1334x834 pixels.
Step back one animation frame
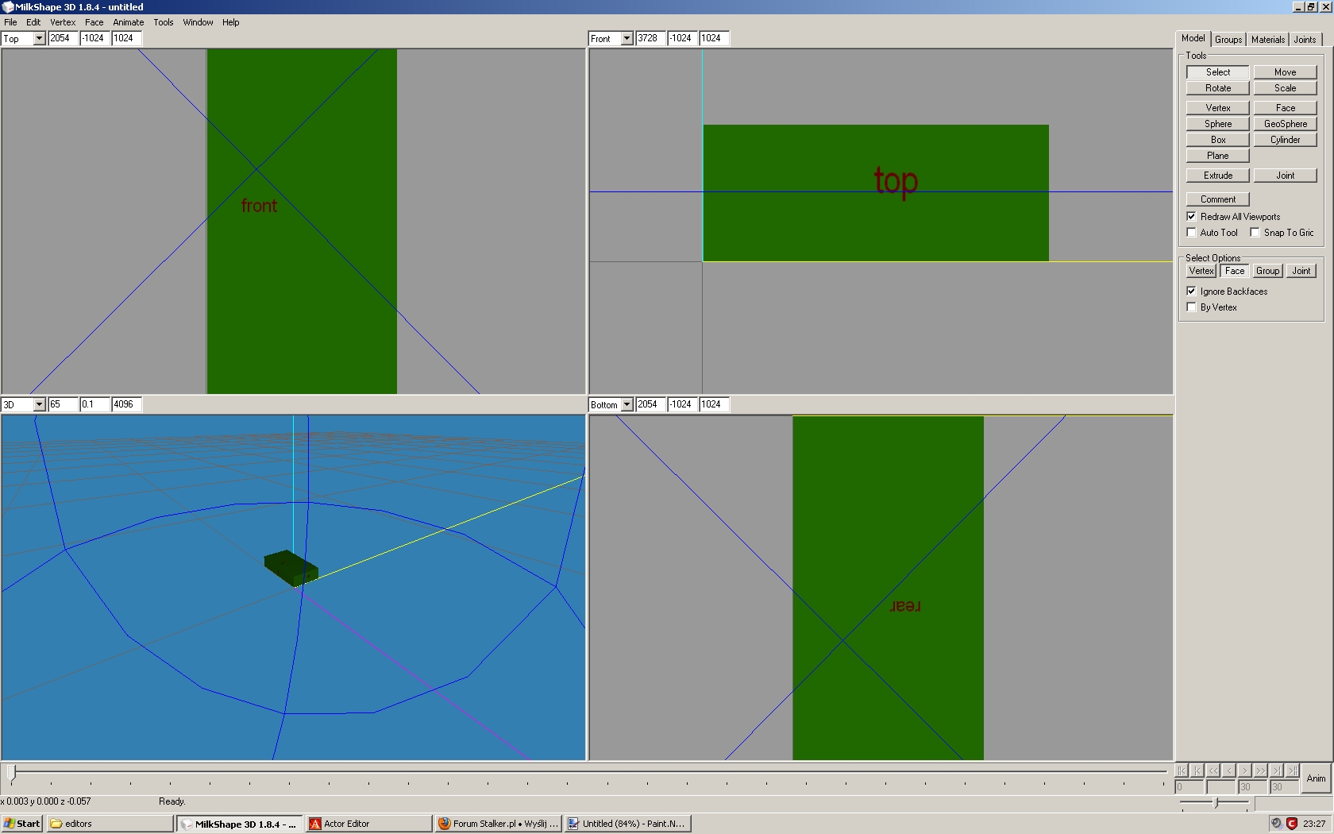1229,770
